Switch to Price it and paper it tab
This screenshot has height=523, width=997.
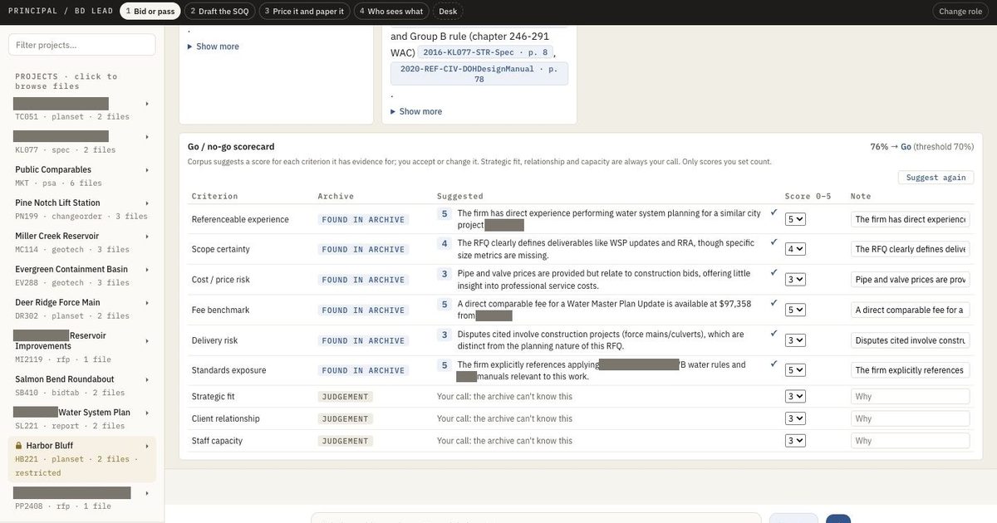[x=304, y=11]
